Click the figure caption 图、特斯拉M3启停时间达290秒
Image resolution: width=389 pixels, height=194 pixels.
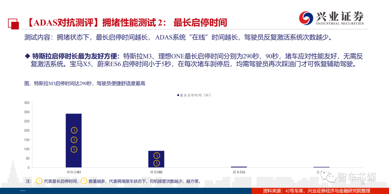85,84
